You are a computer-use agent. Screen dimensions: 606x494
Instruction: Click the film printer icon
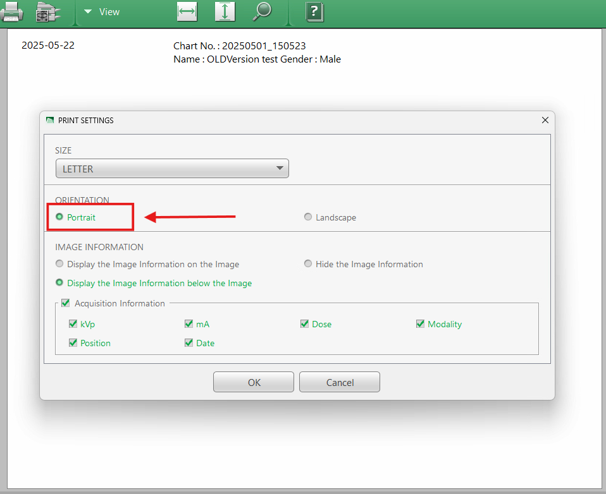(47, 11)
